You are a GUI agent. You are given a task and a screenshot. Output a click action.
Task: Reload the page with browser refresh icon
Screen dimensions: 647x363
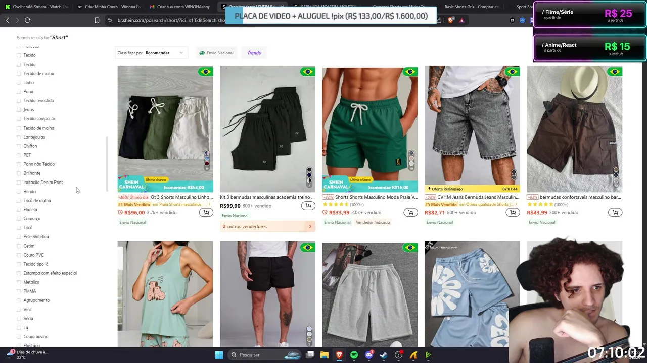27,20
